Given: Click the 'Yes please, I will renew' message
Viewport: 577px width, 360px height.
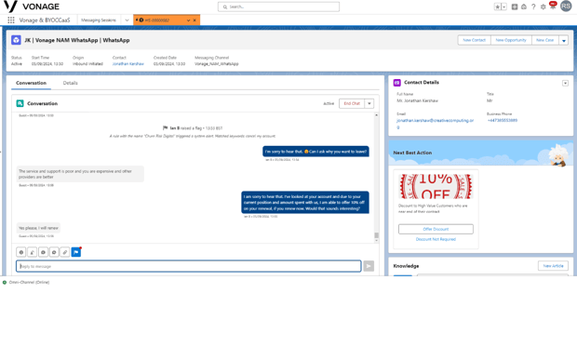Looking at the screenshot, I should point(38,228).
